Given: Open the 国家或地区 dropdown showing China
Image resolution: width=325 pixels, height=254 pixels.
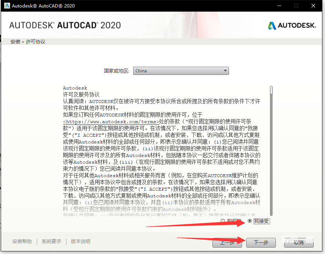Looking at the screenshot, I should (181, 71).
